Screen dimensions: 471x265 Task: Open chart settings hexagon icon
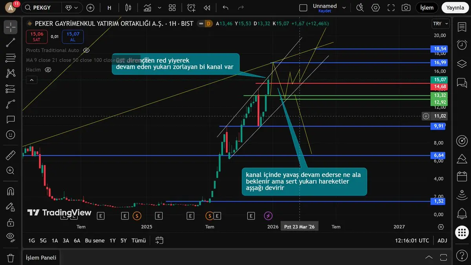pos(376,7)
